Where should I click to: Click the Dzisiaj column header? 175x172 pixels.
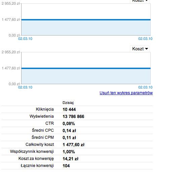point(68,103)
